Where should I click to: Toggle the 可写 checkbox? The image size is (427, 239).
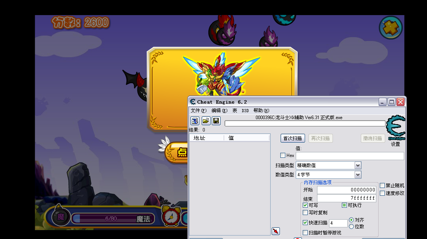click(x=305, y=205)
